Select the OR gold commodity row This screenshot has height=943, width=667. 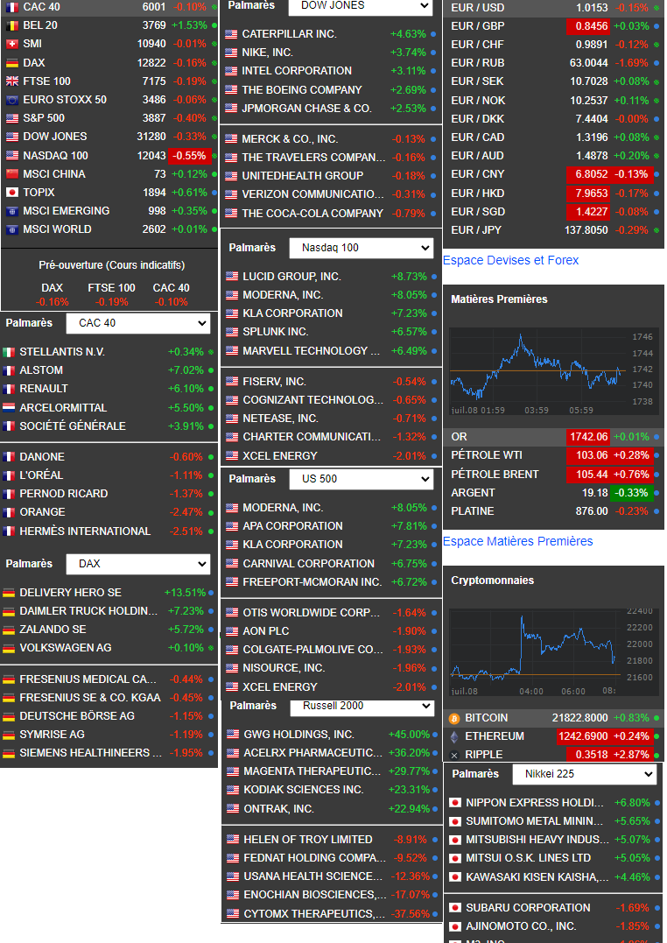tap(553, 437)
